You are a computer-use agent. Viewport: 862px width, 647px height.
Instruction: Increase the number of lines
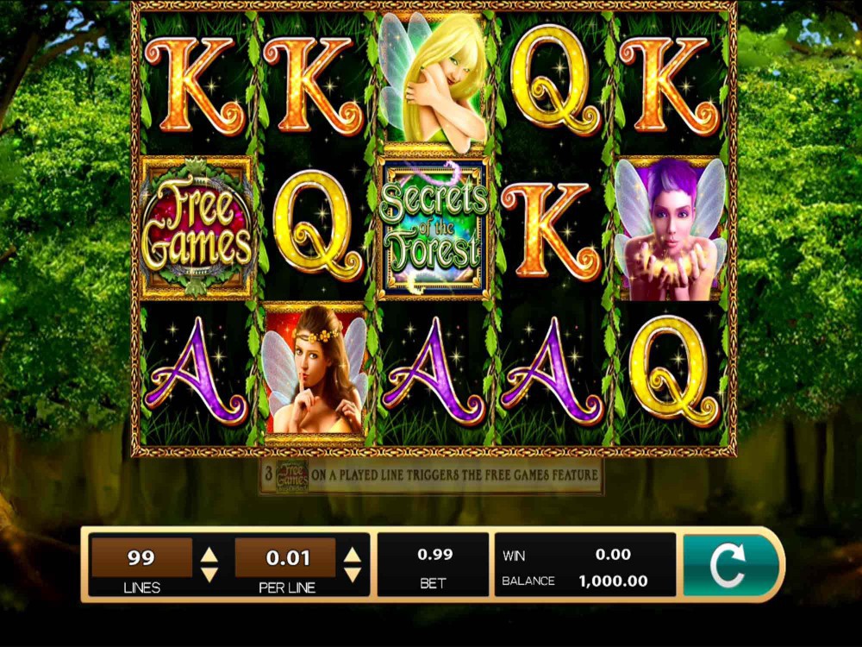[x=209, y=555]
